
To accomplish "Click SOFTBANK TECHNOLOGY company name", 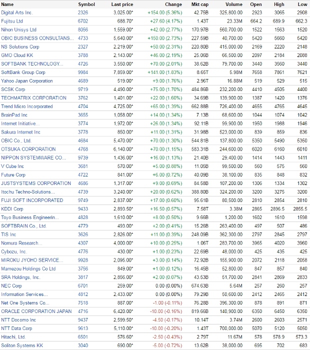I will (32, 64).
